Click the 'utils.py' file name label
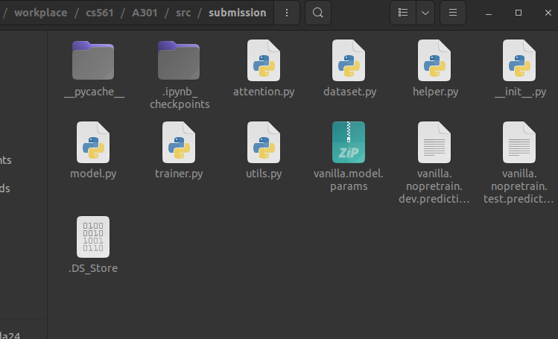Image resolution: width=558 pixels, height=339 pixels. (x=264, y=174)
